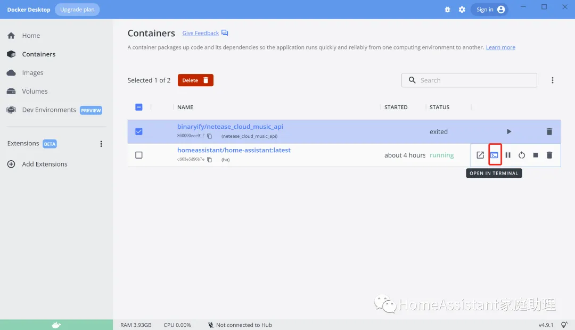Open homeassistant/home-assistant:latest container details
Viewport: 575px width, 330px height.
click(234, 150)
